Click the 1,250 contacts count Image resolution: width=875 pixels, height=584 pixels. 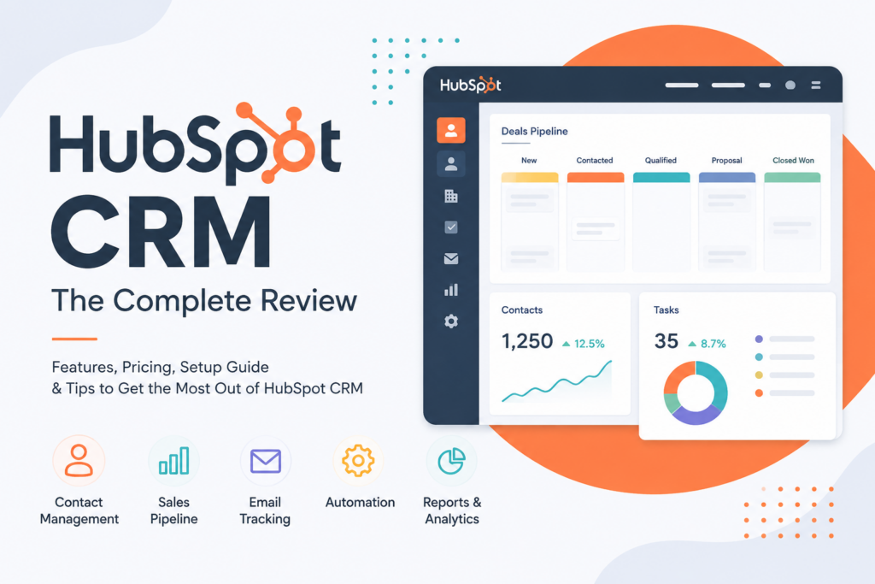point(526,341)
